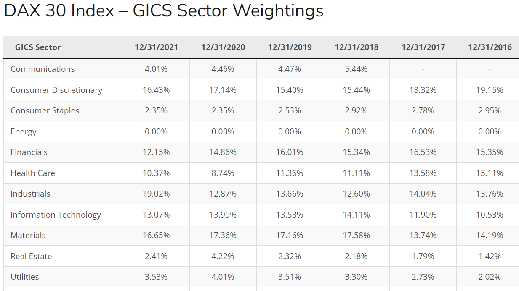The height and width of the screenshot is (291, 519).
Task: Select the Materials row label
Action: (x=28, y=236)
